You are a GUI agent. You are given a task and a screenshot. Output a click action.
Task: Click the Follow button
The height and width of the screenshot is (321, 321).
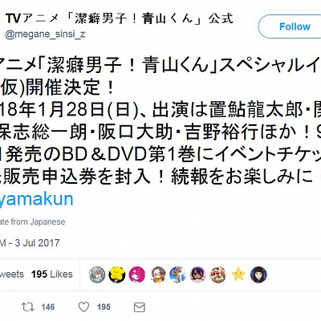tap(291, 26)
